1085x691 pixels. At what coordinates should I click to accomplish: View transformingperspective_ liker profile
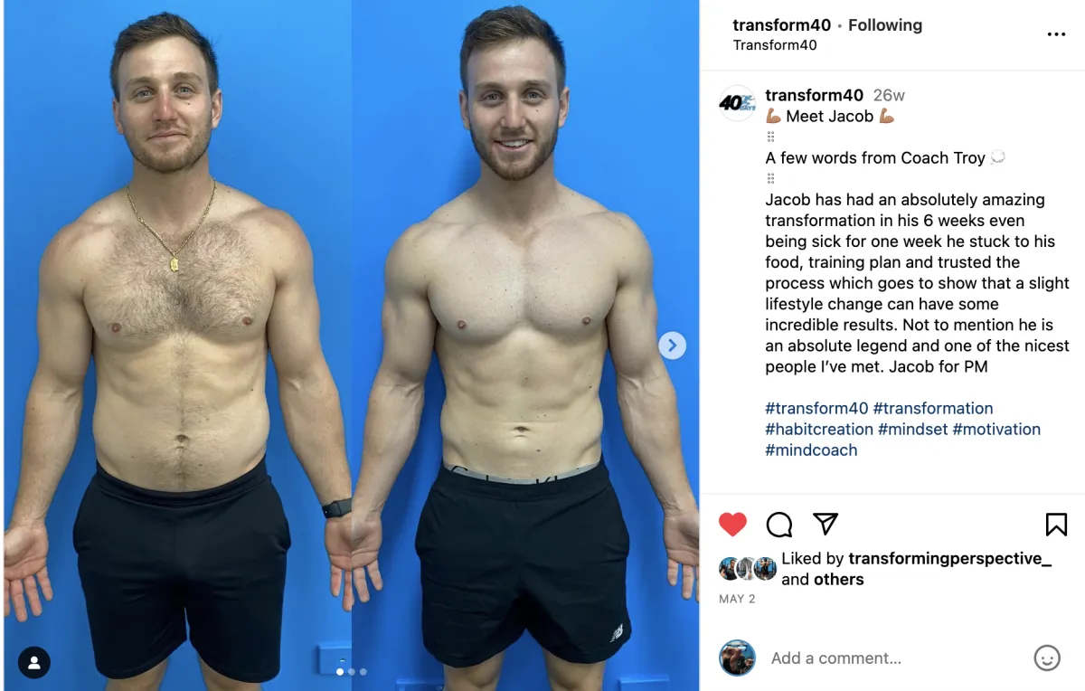[949, 559]
